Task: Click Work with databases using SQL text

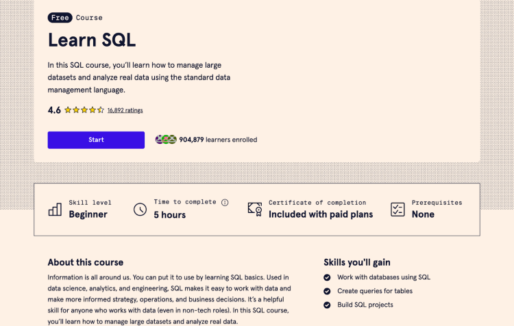Action: pyautogui.click(x=384, y=277)
